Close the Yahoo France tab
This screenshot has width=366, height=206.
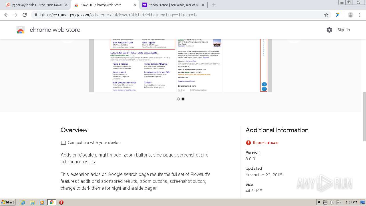[x=203, y=5]
